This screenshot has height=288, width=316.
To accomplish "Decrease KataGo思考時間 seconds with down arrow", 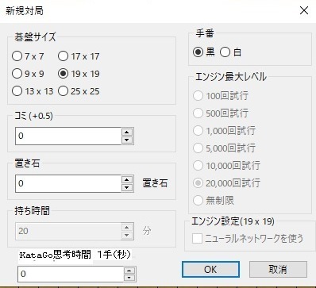I will coord(129,278).
